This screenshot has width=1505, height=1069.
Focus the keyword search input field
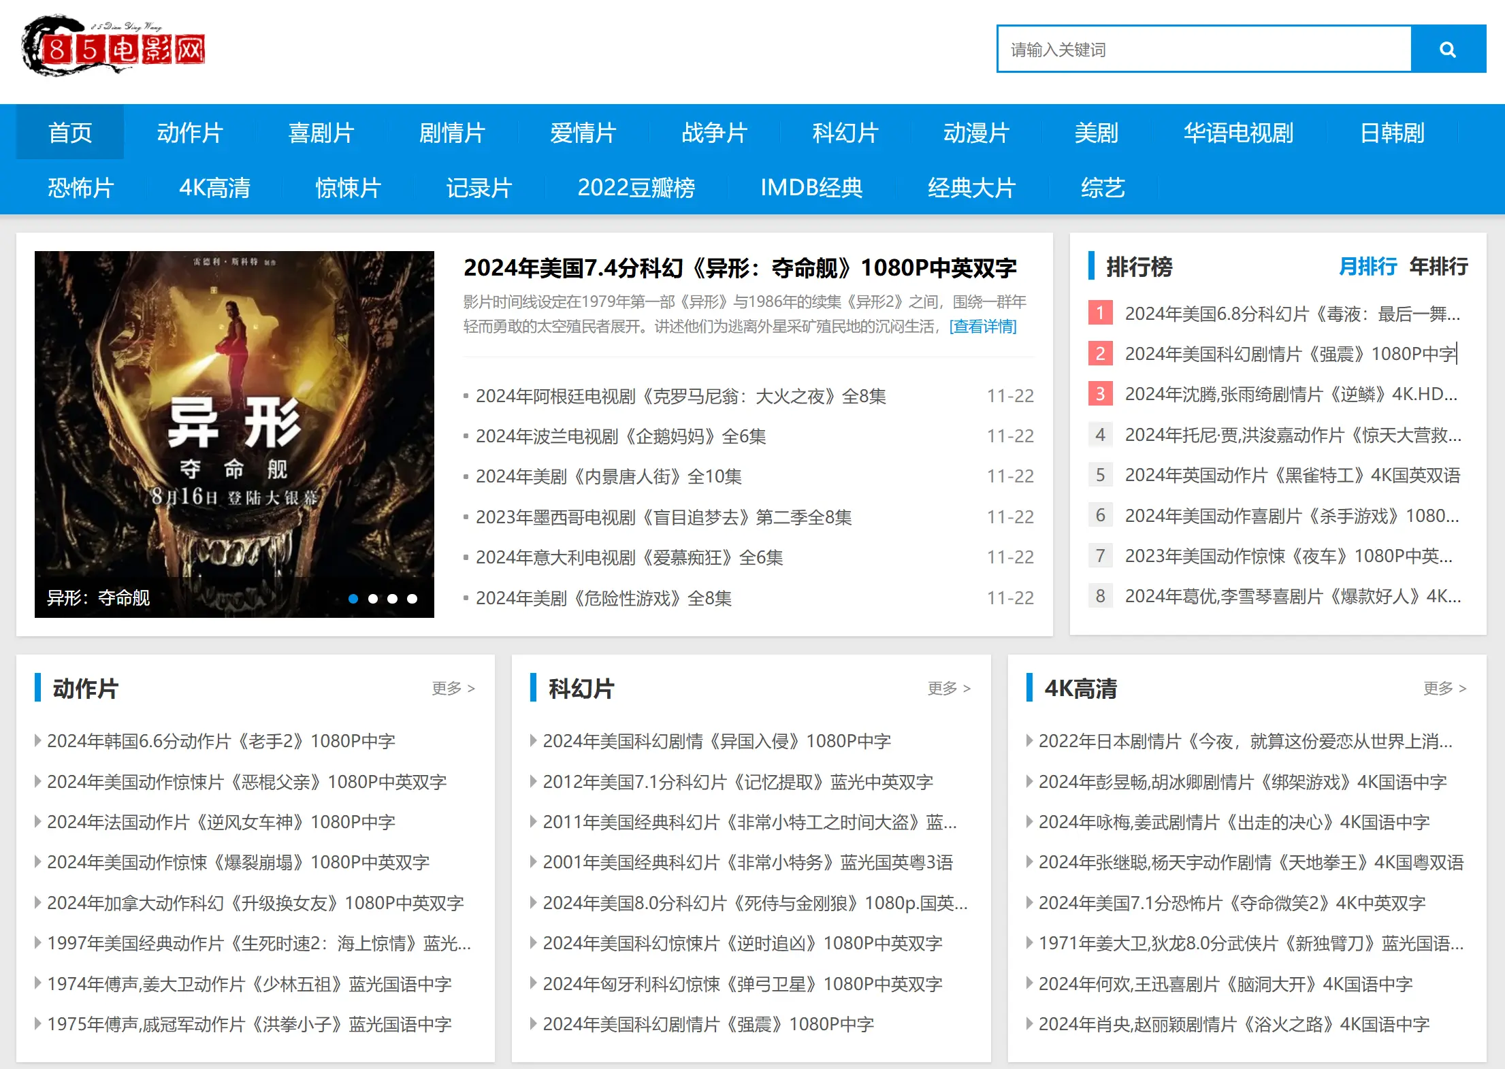(x=1203, y=49)
